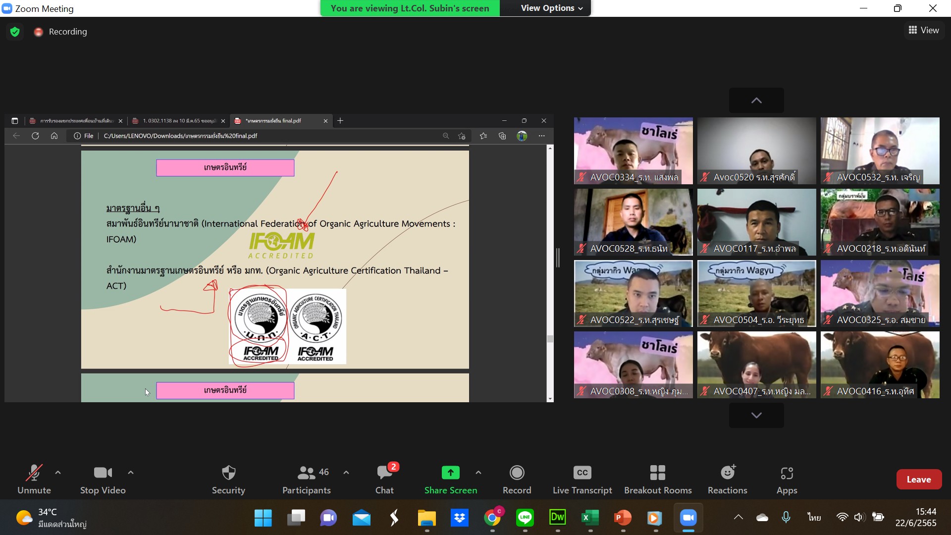Open a new browser tab with plus button

[340, 121]
